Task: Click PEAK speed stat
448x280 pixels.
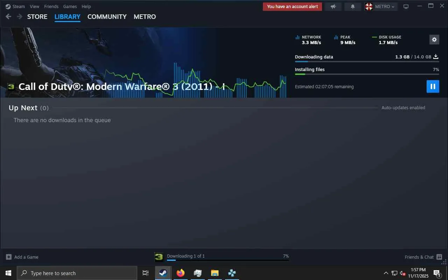Action: [x=345, y=40]
